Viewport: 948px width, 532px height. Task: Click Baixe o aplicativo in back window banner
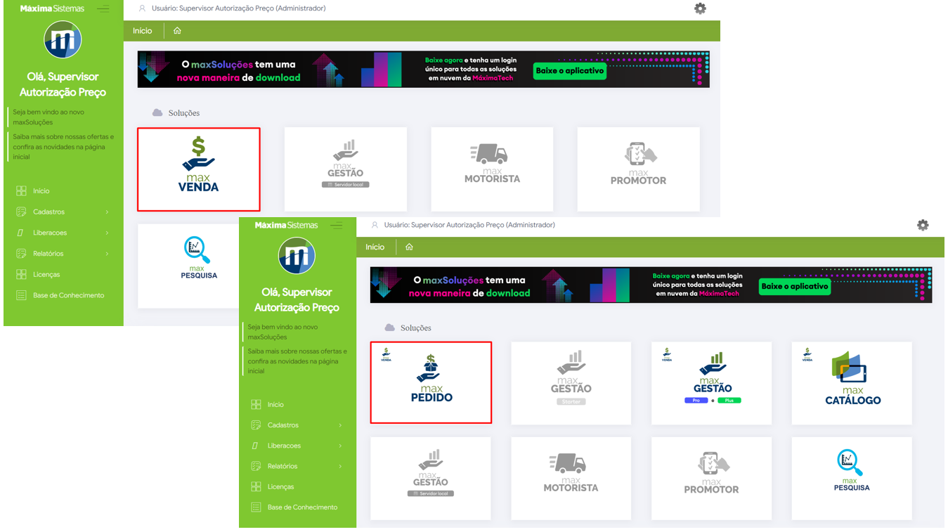(570, 71)
